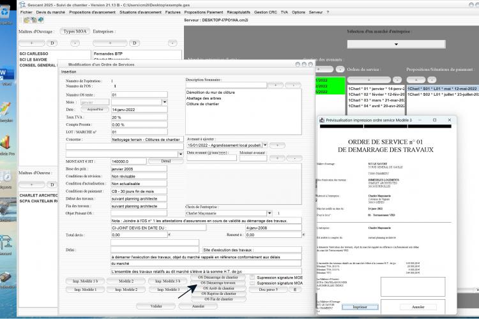This screenshot has width=479, height=319.
Task: Open the Propositions d'avancement menu
Action: point(92,12)
